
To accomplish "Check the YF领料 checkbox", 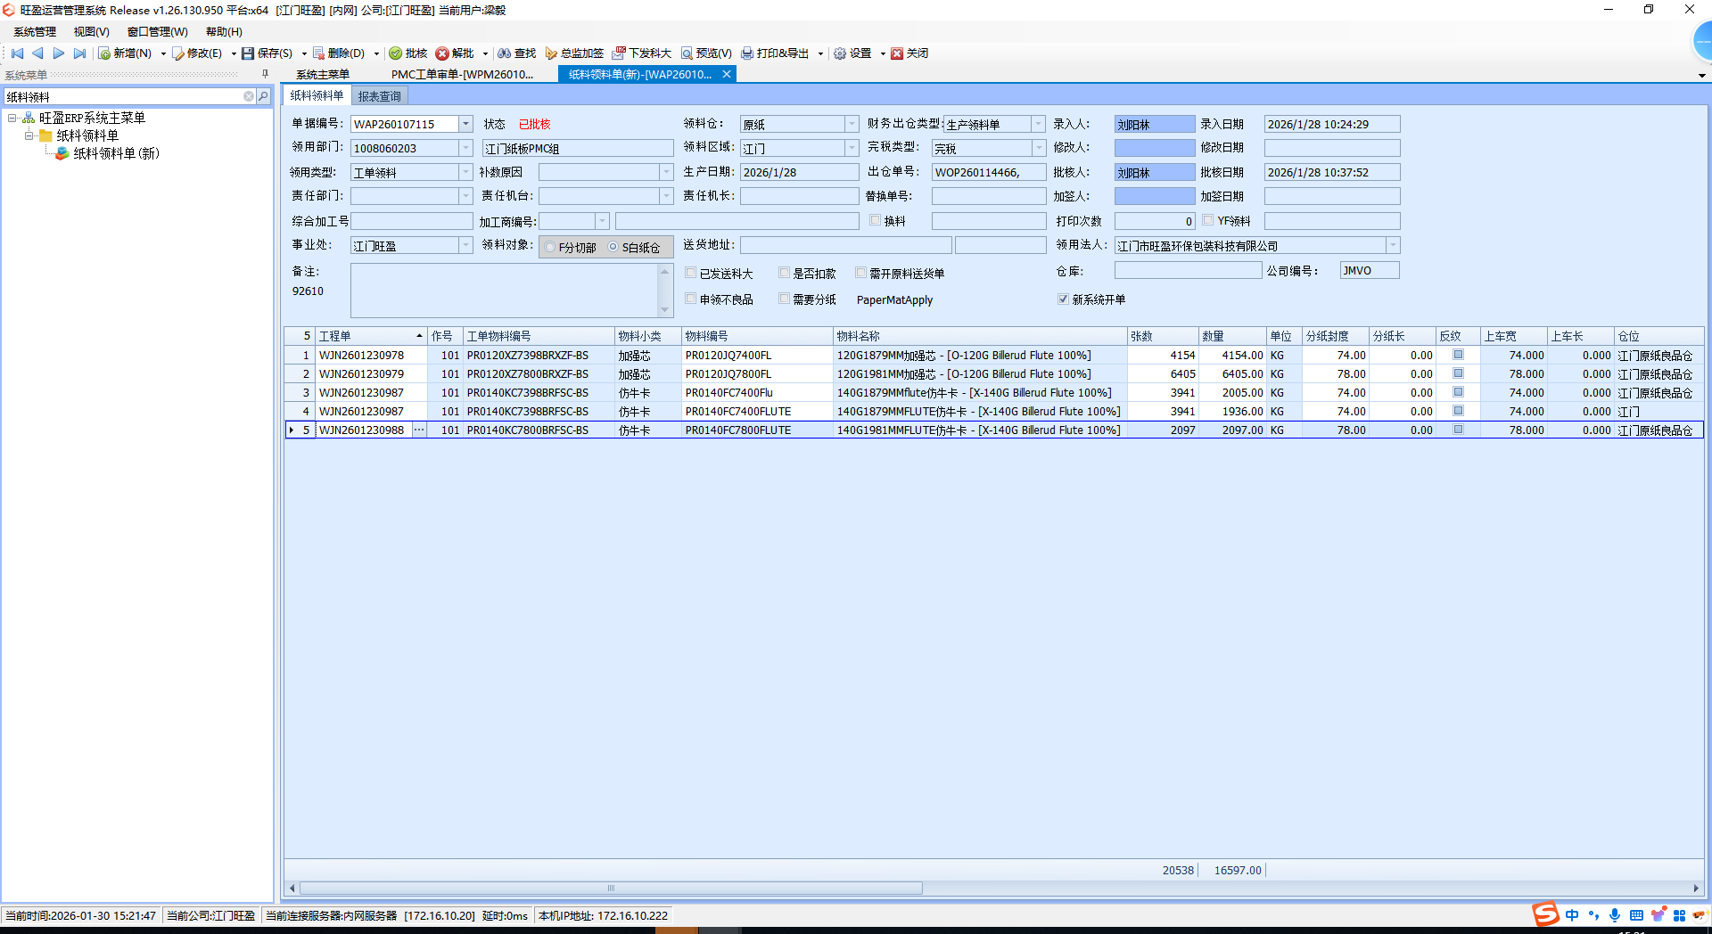I will [x=1208, y=220].
